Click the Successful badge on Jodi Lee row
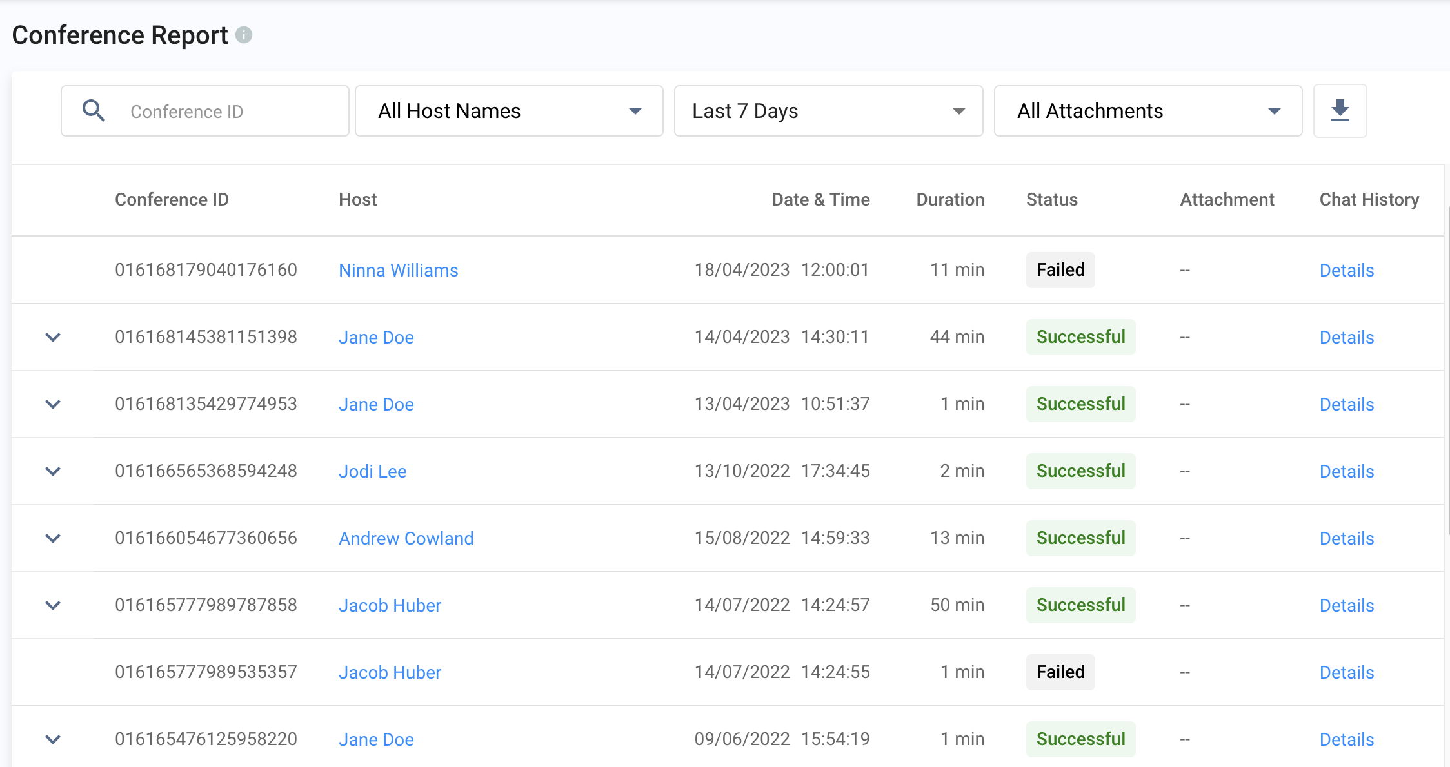 click(x=1080, y=471)
